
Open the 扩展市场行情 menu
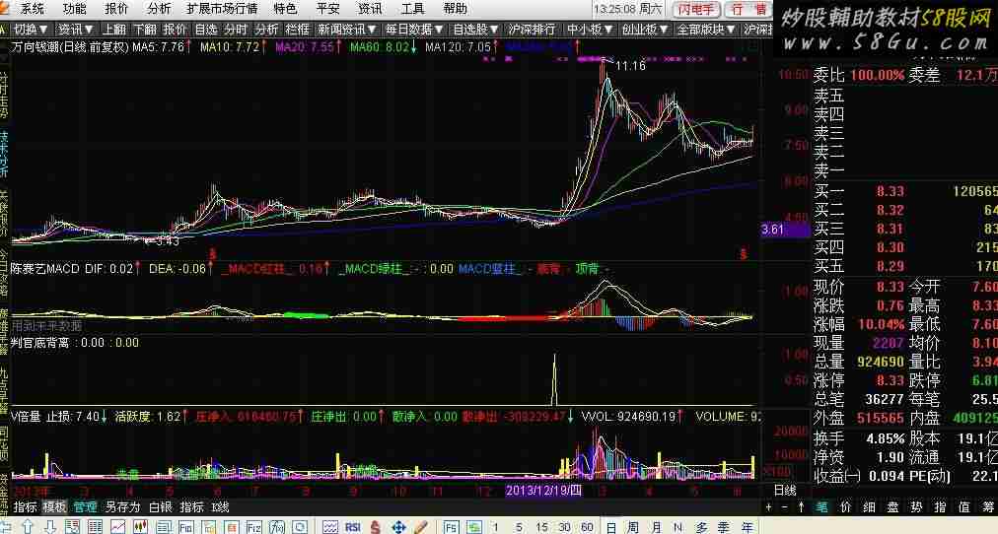coord(222,8)
